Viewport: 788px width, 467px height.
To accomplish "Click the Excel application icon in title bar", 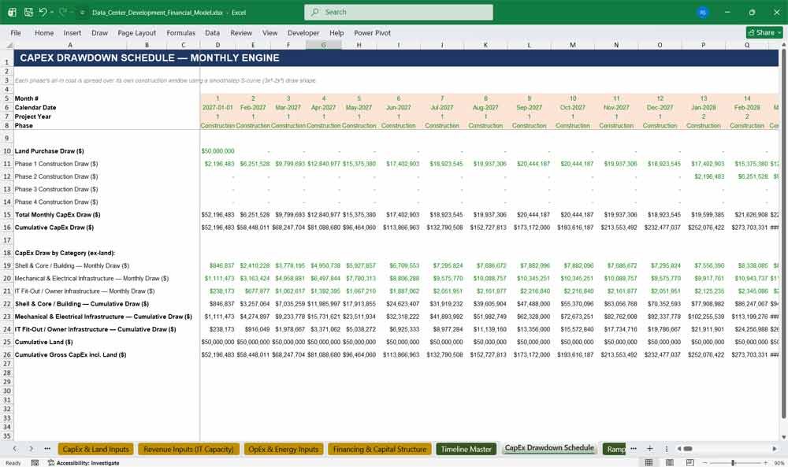I will pyautogui.click(x=12, y=12).
